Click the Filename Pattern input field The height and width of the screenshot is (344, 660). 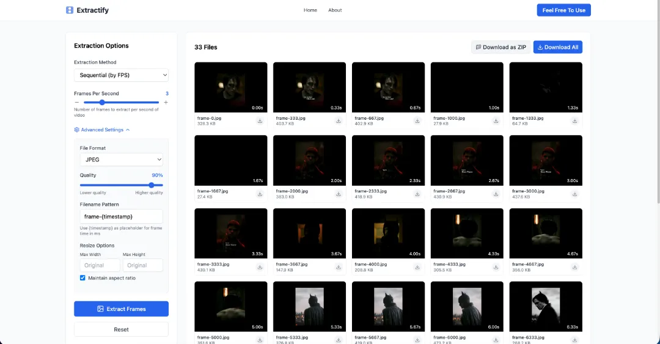pos(121,216)
